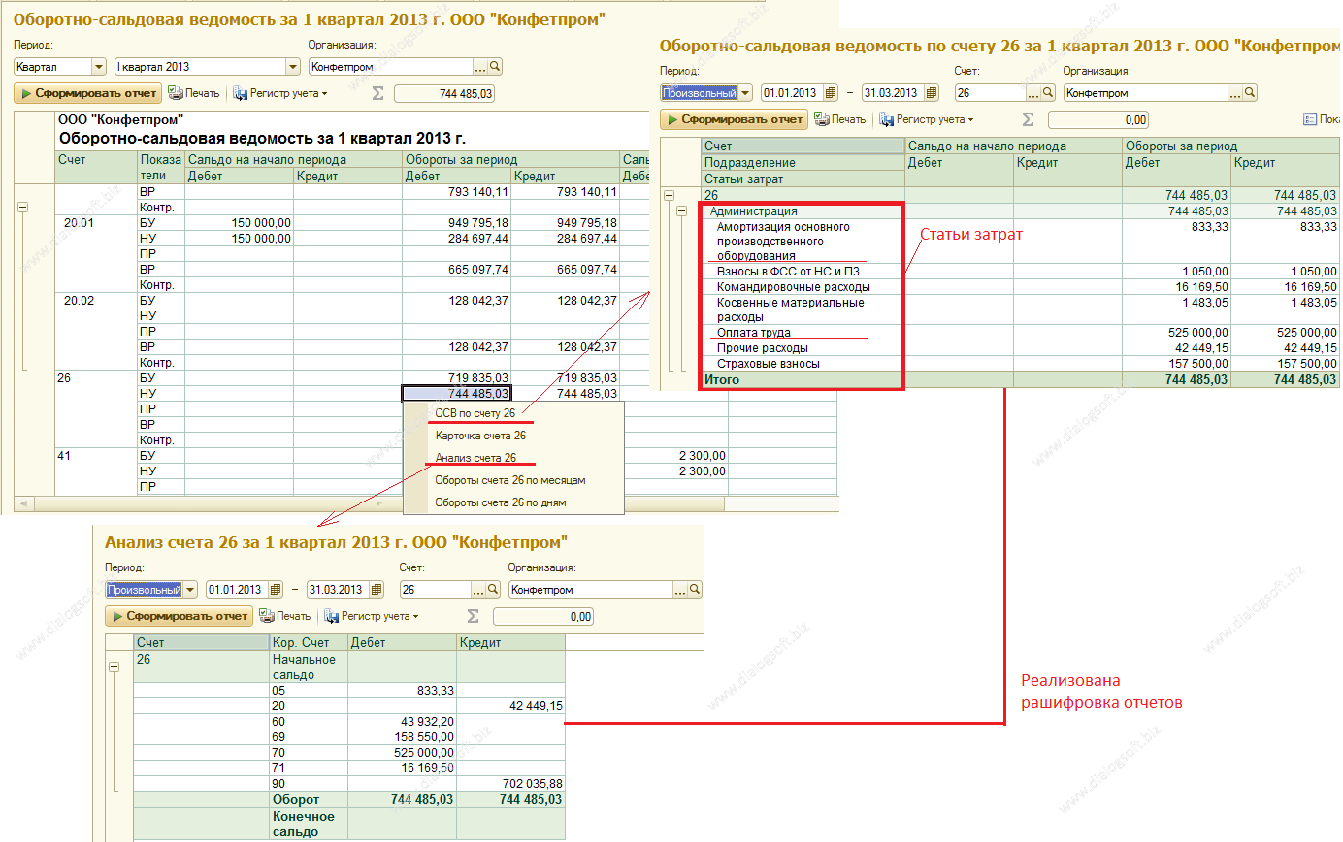Screen dimensions: 1343x842
Task: Click magnifier icon beside Конфетпром in main ОСВ window
Action: [x=495, y=67]
